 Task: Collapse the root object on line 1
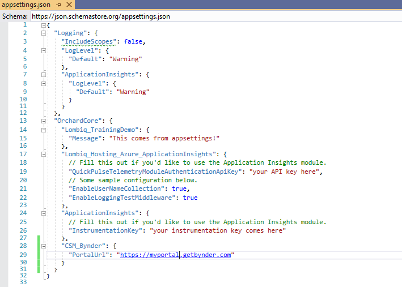[44, 25]
